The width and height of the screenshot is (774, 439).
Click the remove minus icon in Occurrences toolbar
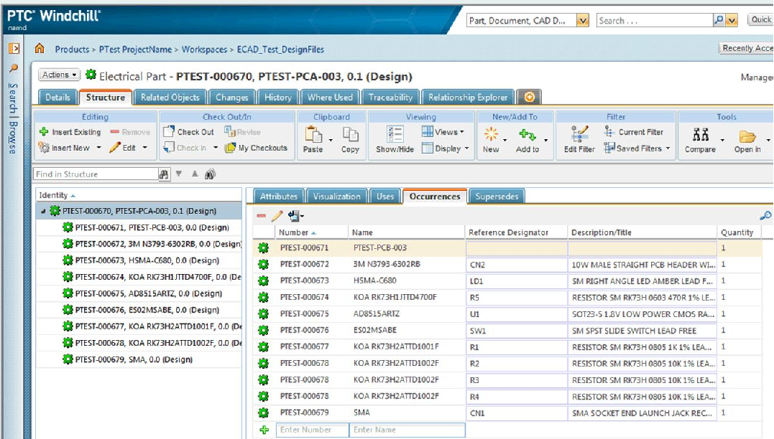pyautogui.click(x=262, y=216)
